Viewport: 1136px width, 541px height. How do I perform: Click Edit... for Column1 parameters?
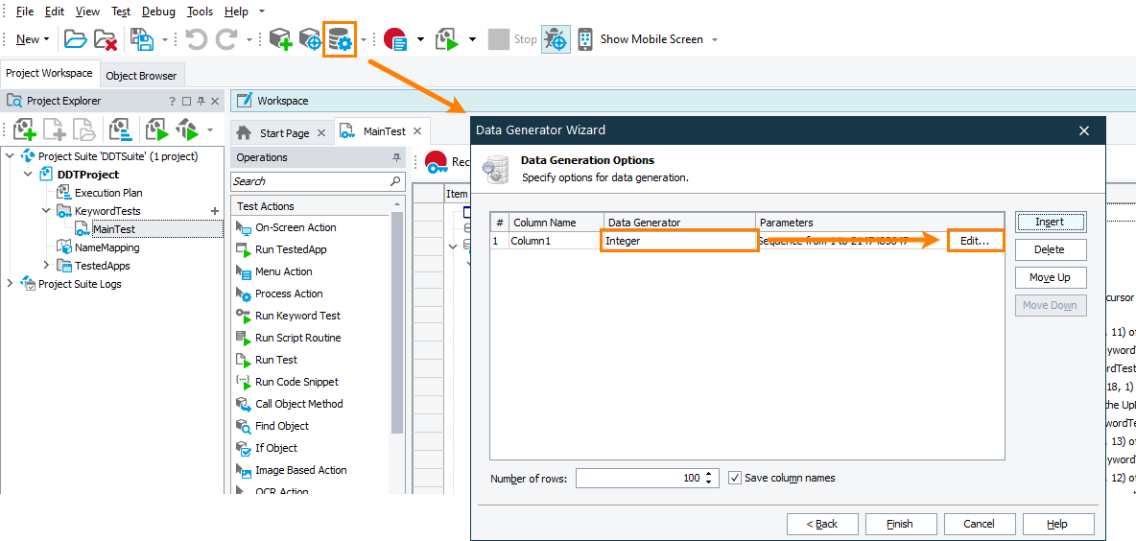[975, 241]
